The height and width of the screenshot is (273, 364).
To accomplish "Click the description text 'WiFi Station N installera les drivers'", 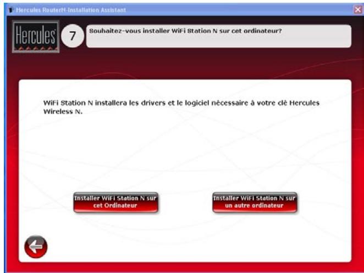I will pos(104,103).
